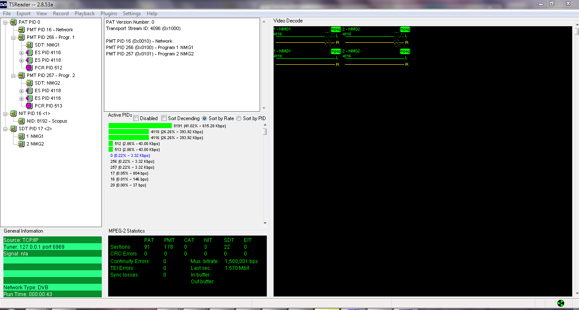Click audio icon of ES PID 4116 under Progr. 2
Screen dimensions: 579x310
pyautogui.click(x=29, y=98)
